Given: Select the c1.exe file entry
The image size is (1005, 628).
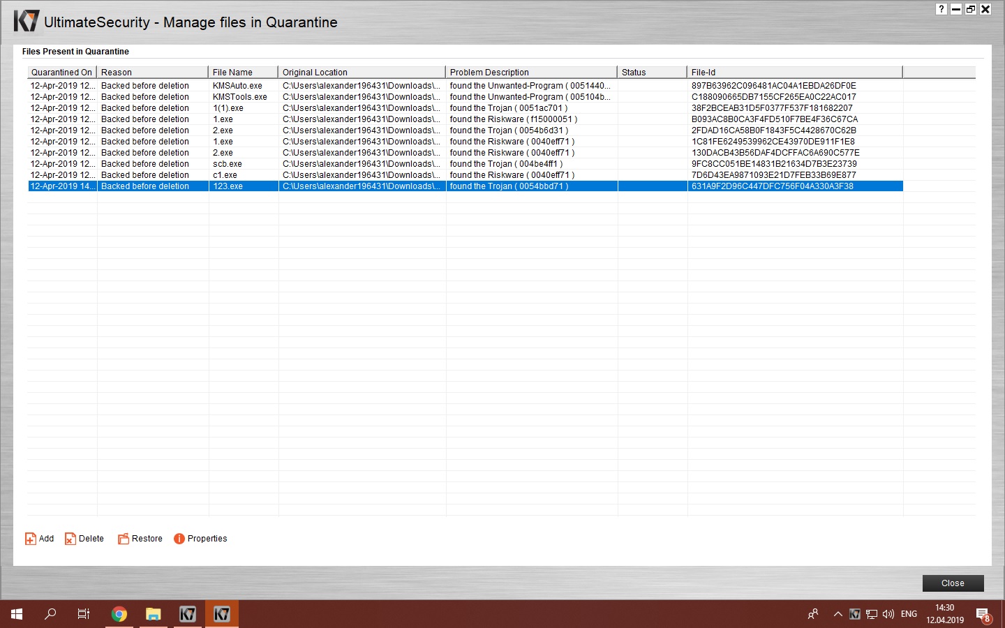Looking at the screenshot, I should pos(225,175).
